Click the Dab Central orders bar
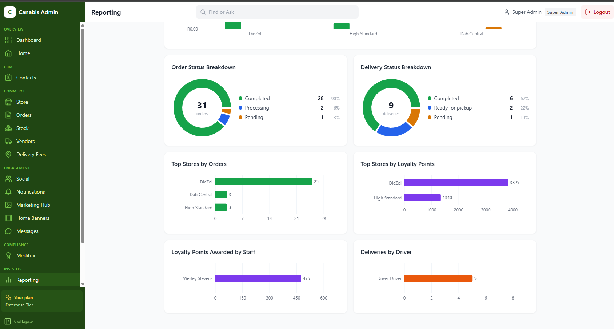614x329 pixels. 221,195
